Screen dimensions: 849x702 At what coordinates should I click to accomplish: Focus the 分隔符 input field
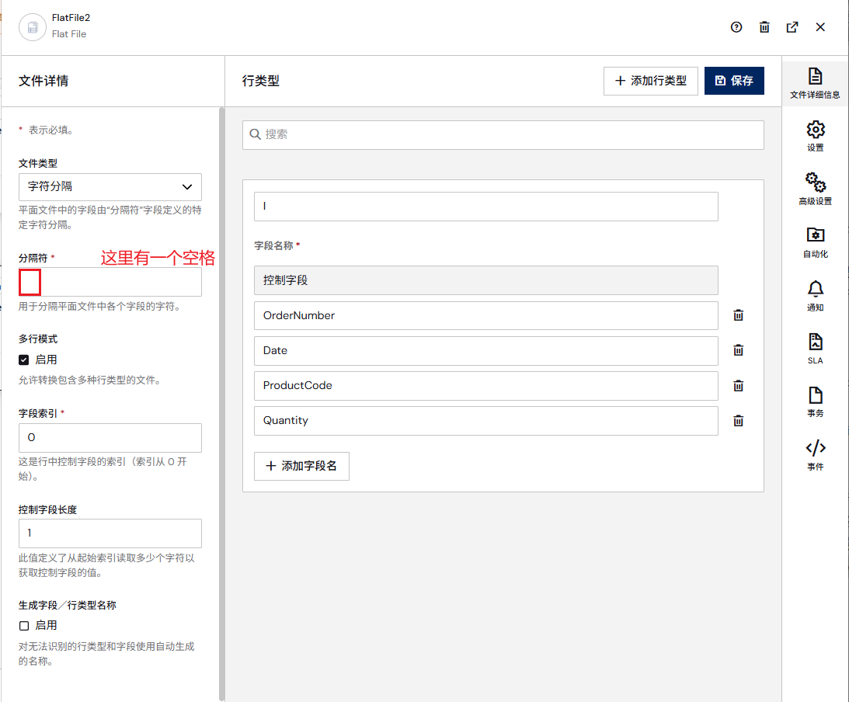coord(110,282)
